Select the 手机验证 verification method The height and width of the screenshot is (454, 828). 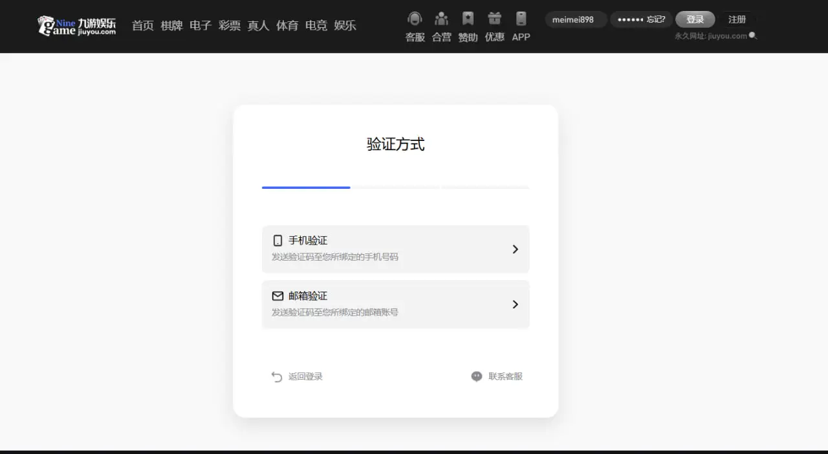395,249
